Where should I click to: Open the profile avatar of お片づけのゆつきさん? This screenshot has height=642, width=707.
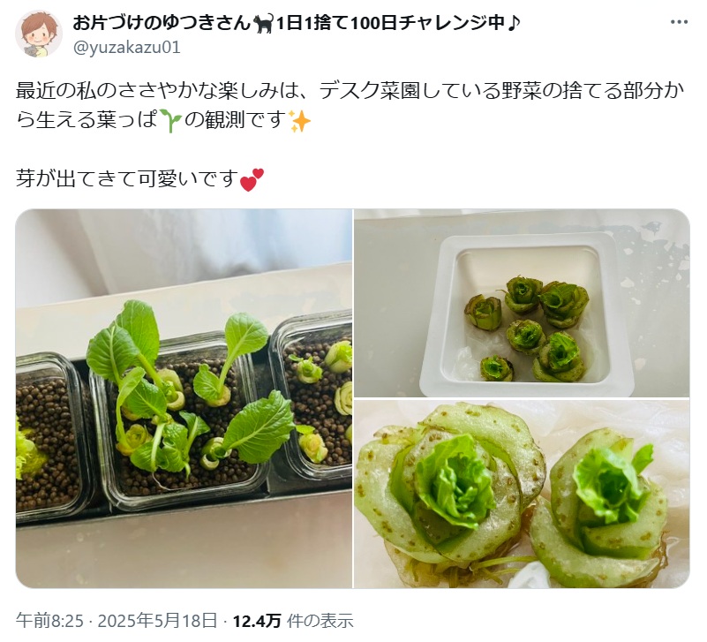point(38,34)
